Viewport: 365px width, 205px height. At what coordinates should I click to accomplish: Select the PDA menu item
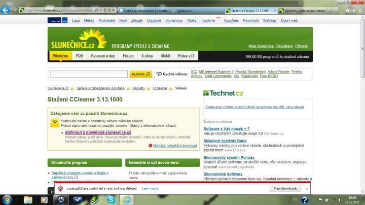[80, 56]
